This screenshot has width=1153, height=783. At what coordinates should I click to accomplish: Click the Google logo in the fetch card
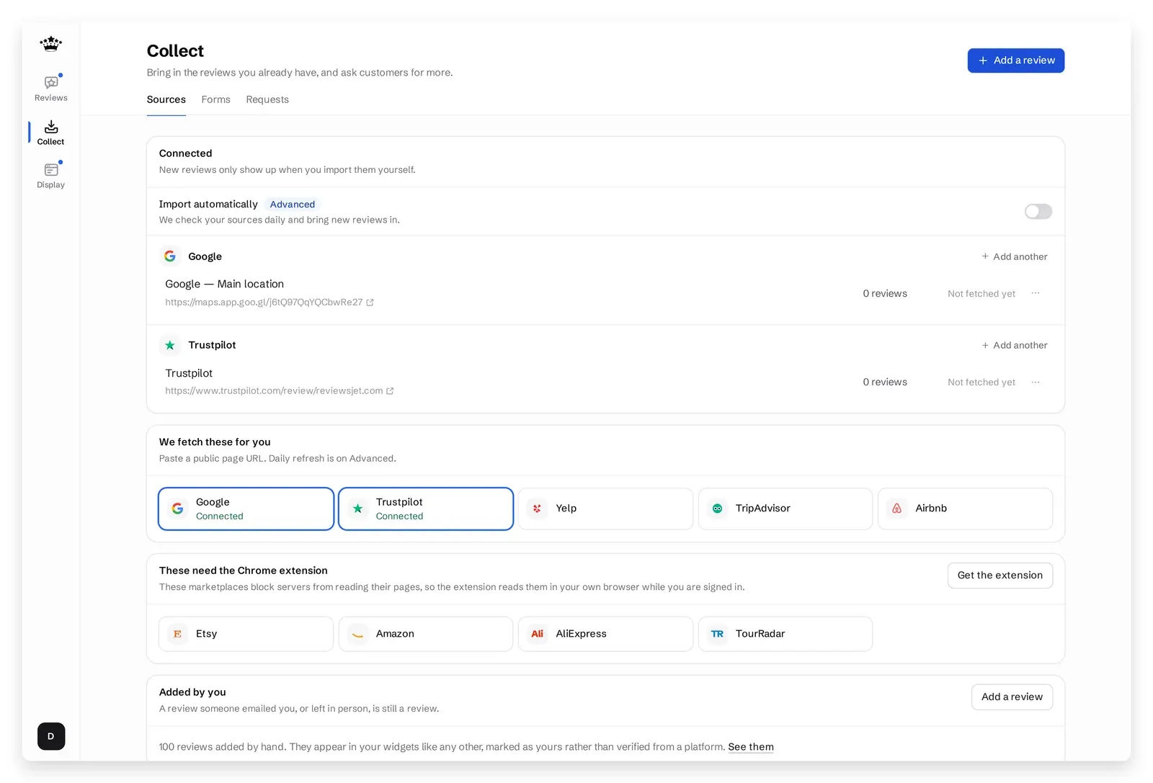177,509
